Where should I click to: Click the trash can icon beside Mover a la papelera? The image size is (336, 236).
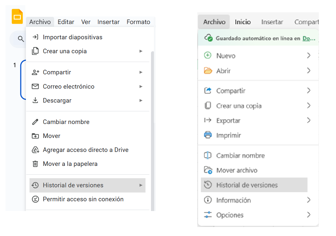pyautogui.click(x=35, y=164)
